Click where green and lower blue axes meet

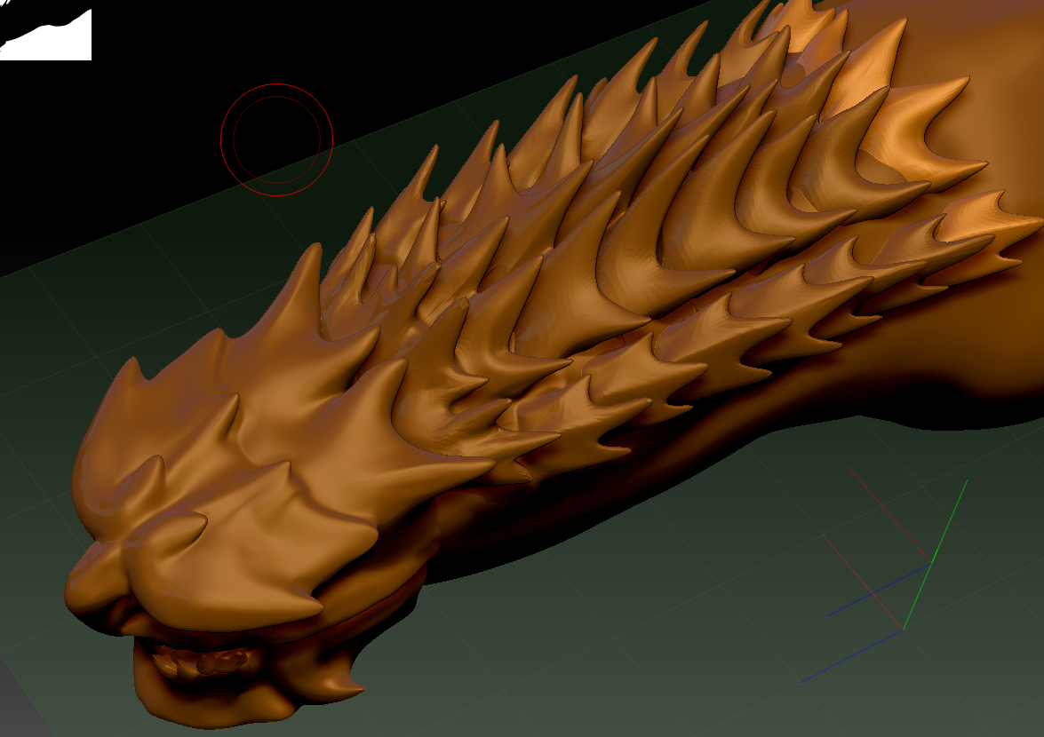[x=904, y=630]
